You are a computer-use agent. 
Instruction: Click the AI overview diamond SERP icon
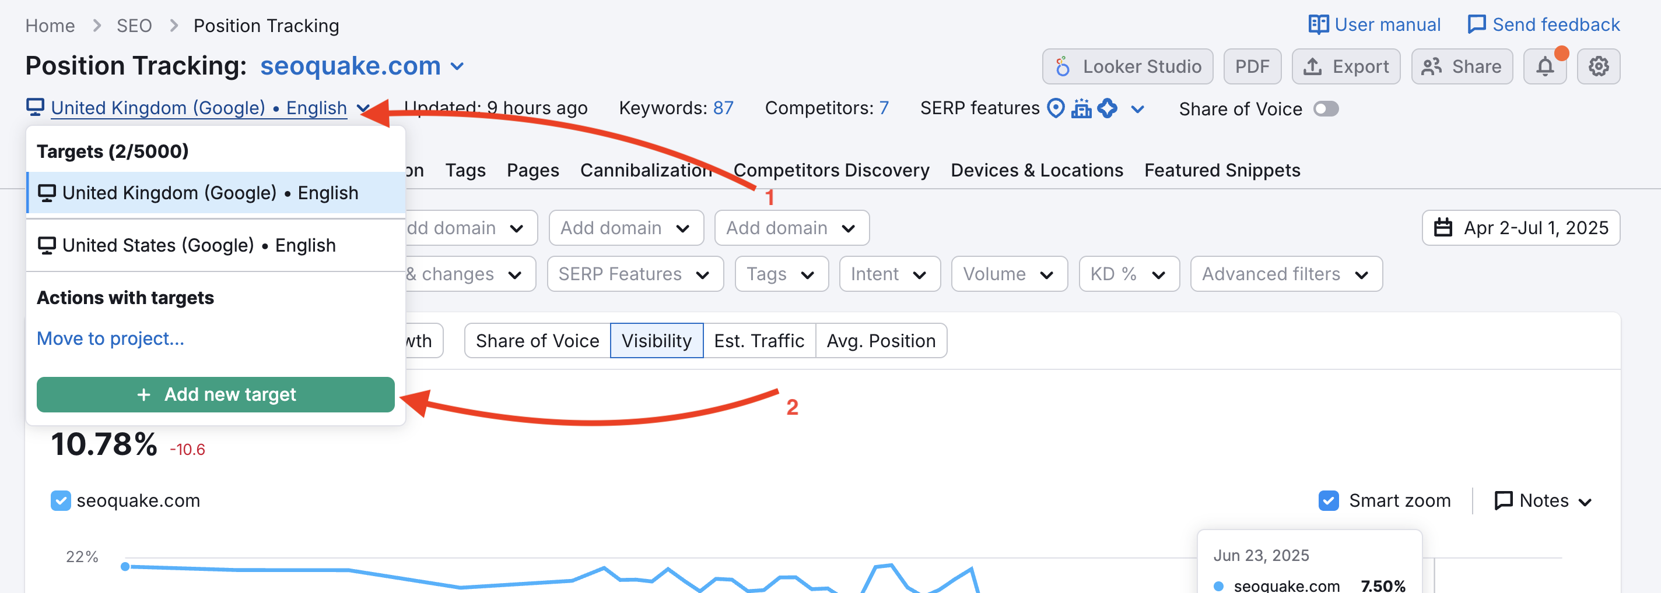point(1106,108)
